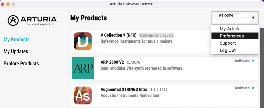The image size is (264, 108).
Task: Open Explore Products in the sidebar
Action: (21, 64)
